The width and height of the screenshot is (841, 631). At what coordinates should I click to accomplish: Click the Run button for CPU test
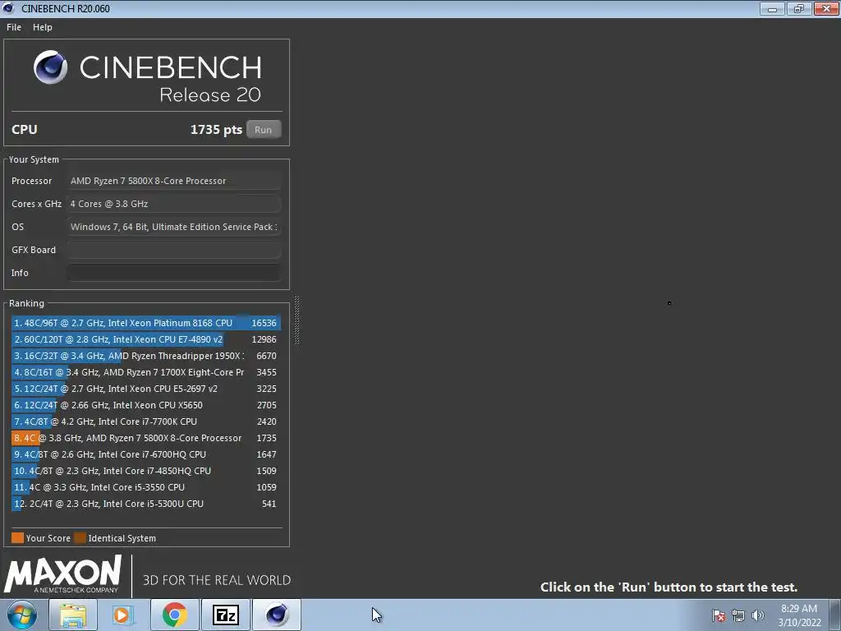[x=264, y=129]
